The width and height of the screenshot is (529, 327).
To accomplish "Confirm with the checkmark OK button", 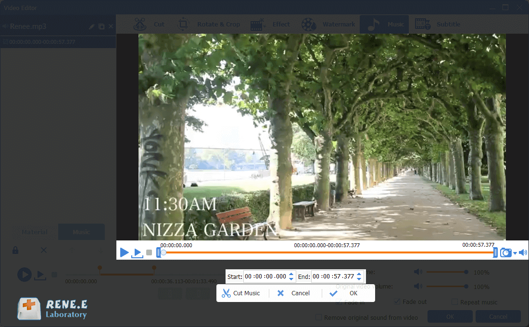I will pos(346,293).
